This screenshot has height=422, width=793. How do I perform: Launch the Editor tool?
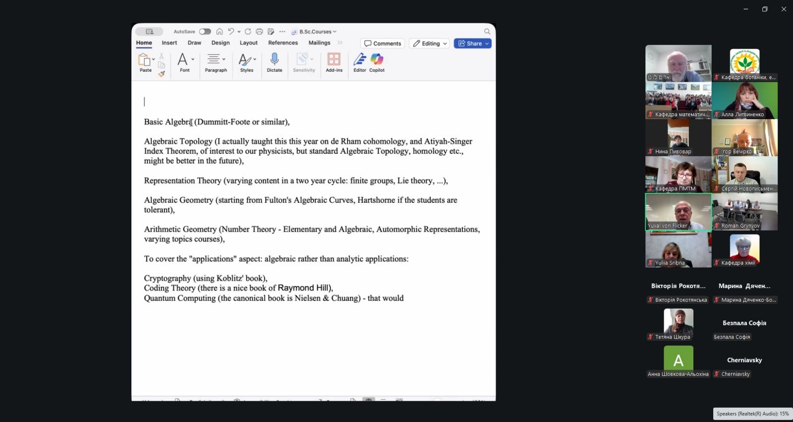[x=360, y=60]
